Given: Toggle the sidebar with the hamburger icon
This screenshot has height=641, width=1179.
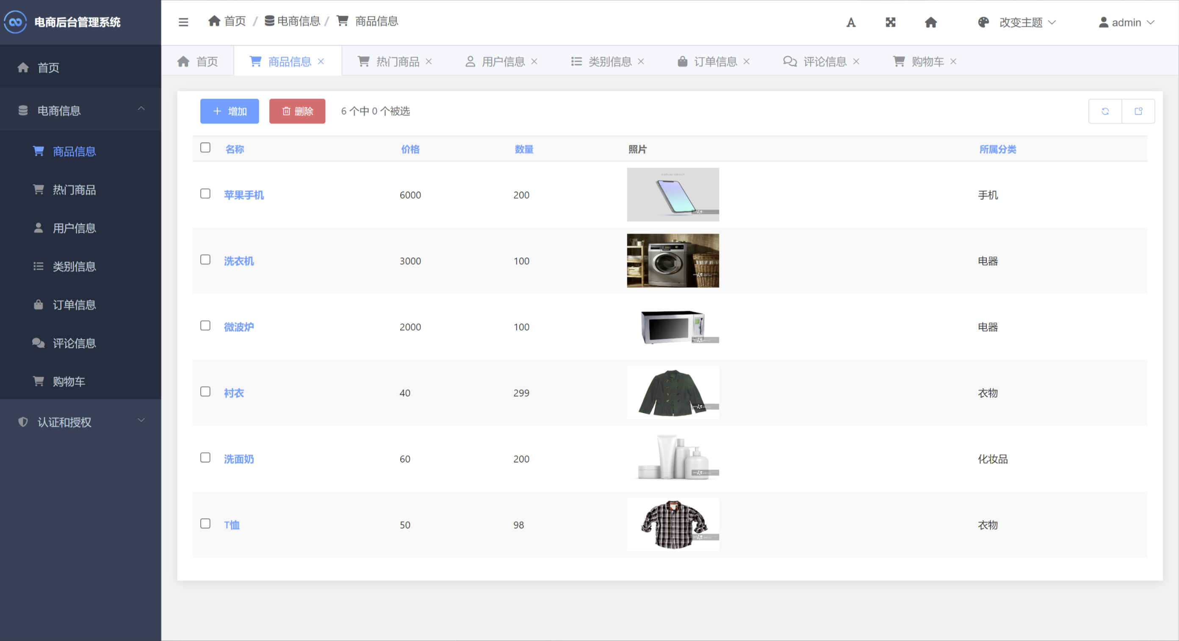Looking at the screenshot, I should click(x=183, y=22).
